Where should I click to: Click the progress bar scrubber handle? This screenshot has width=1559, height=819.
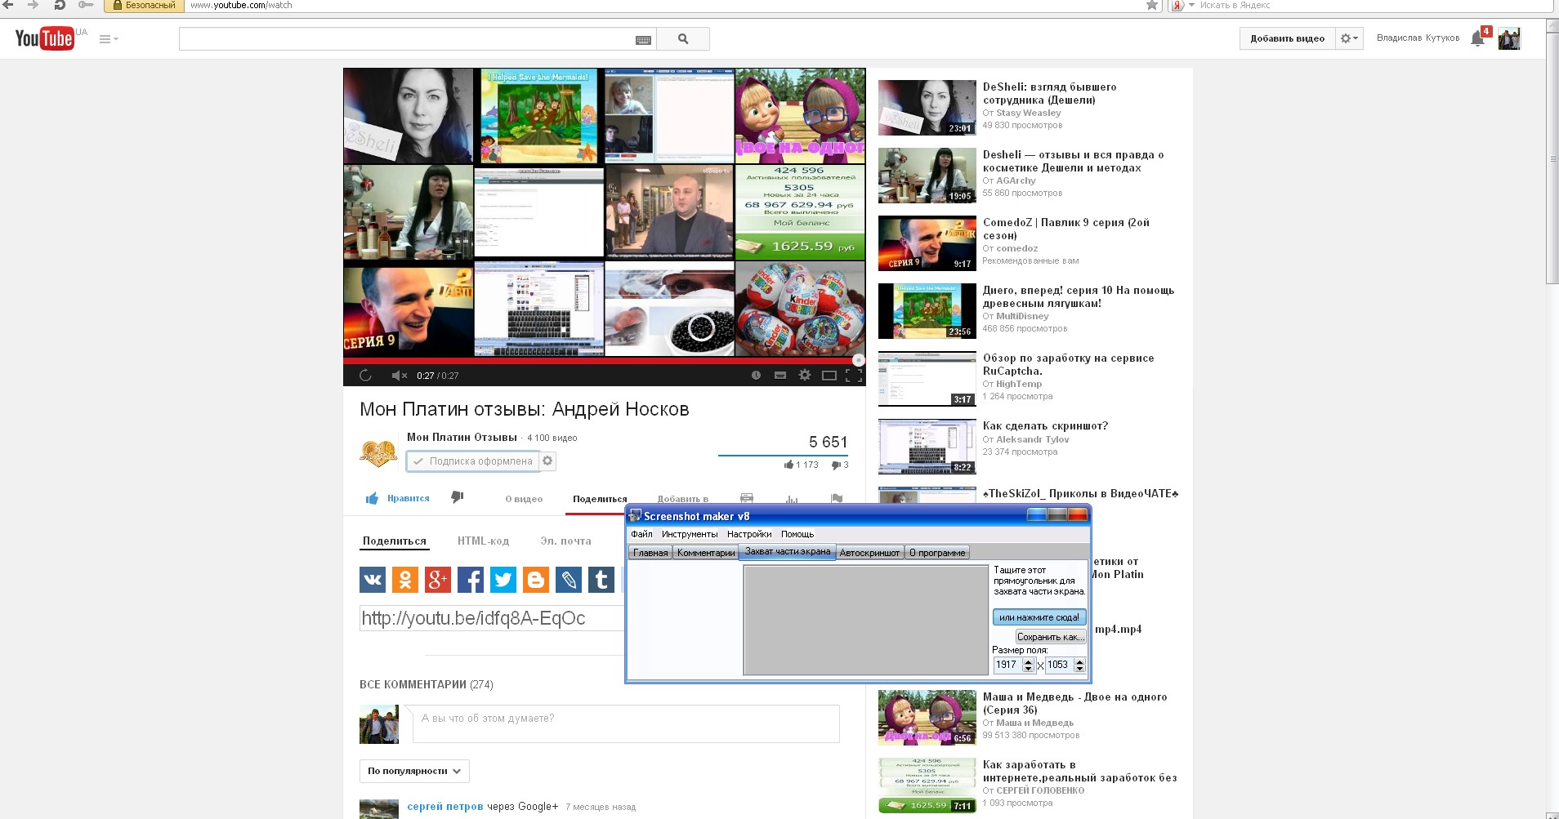[858, 360]
